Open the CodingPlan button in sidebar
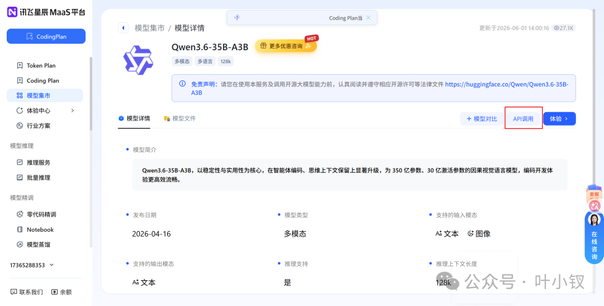 point(46,36)
